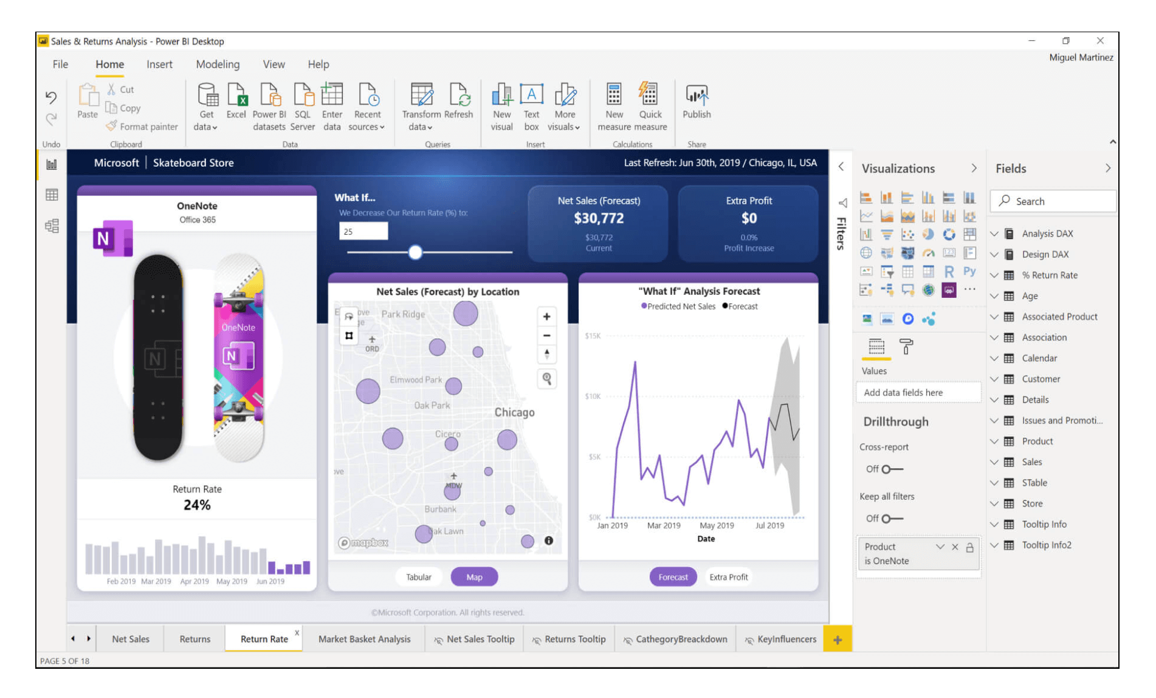Viewport: 1156px width, 698px height.
Task: Expand the Store table
Action: pyautogui.click(x=994, y=504)
